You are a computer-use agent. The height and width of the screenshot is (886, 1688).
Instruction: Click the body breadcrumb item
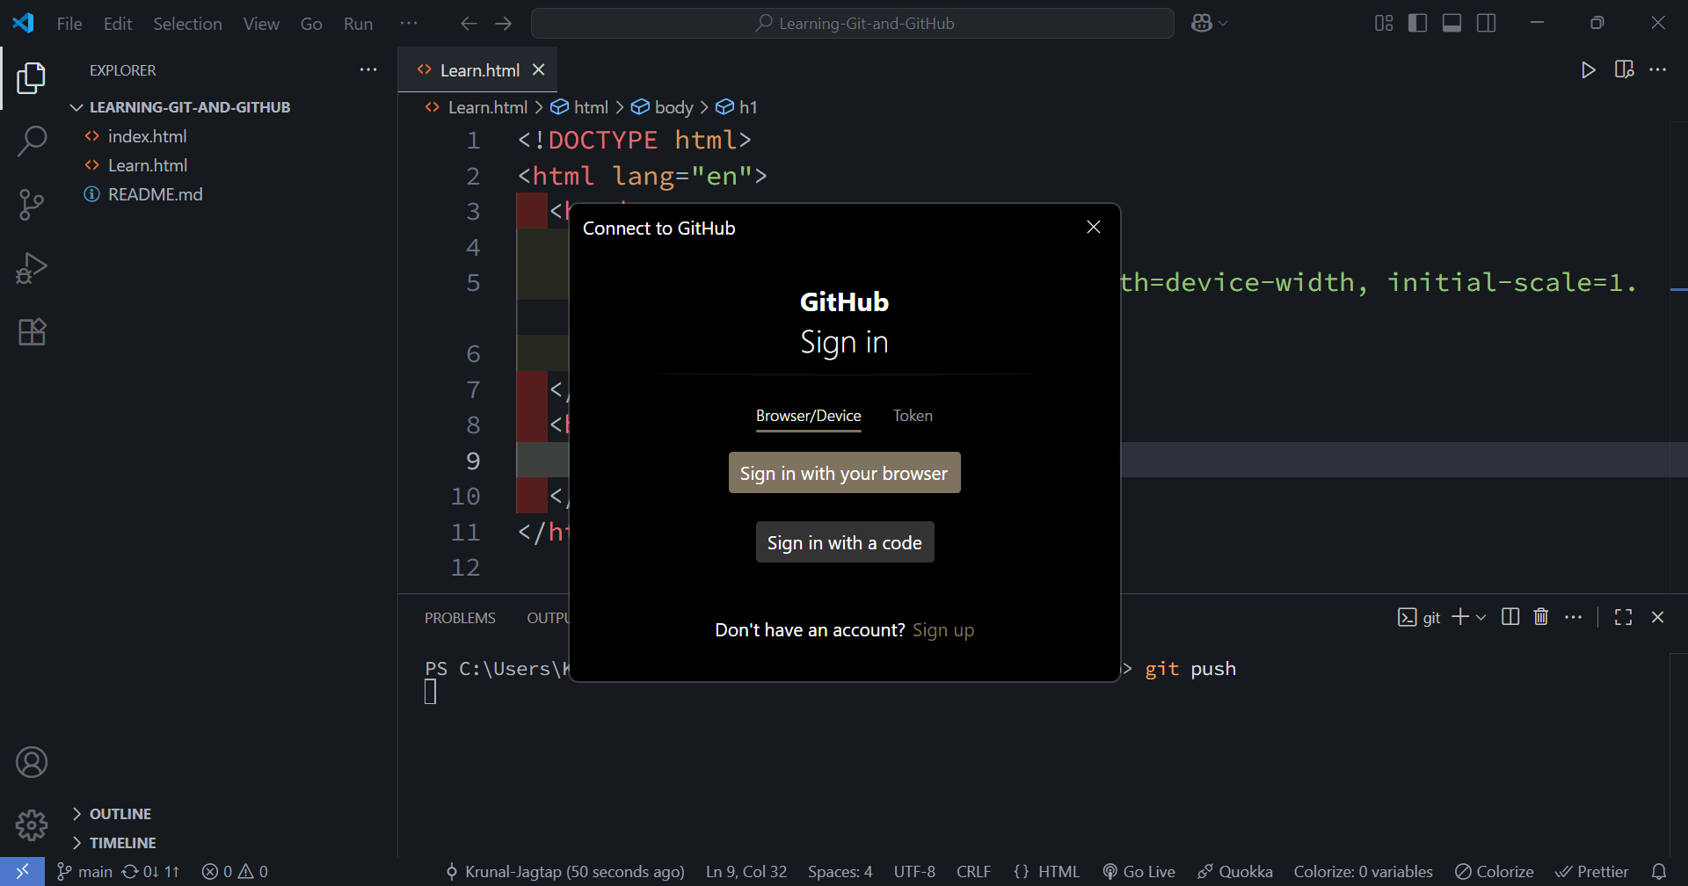(663, 107)
